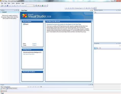Open the Report recent project link
Screen dimensions: 121x94
(27, 24)
